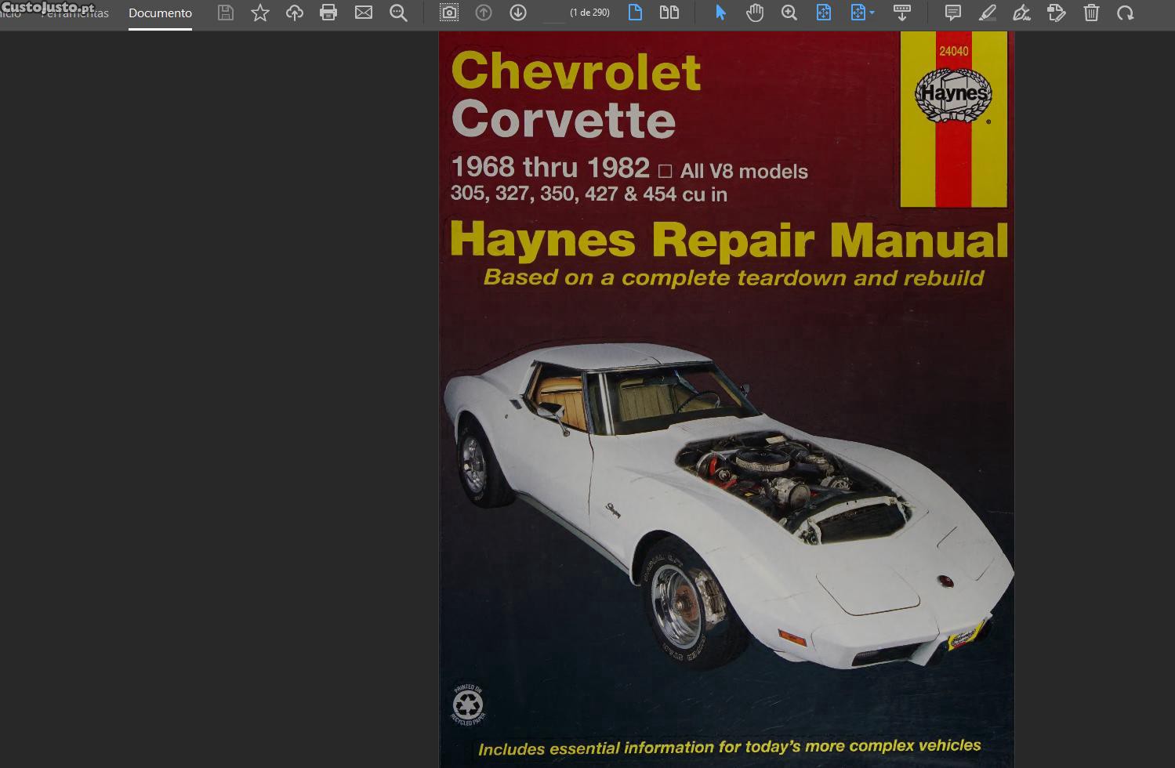Choose the arrow selection tool
The image size is (1175, 768).
pos(721,13)
